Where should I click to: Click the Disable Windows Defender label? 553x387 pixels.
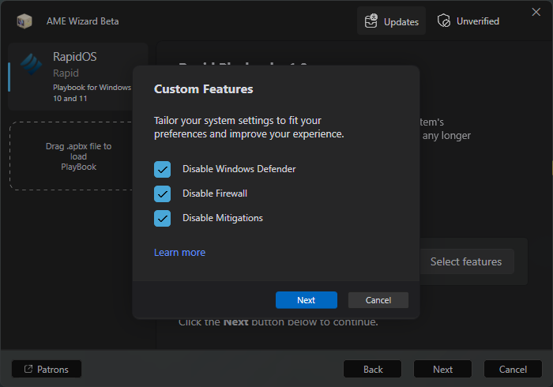click(239, 169)
